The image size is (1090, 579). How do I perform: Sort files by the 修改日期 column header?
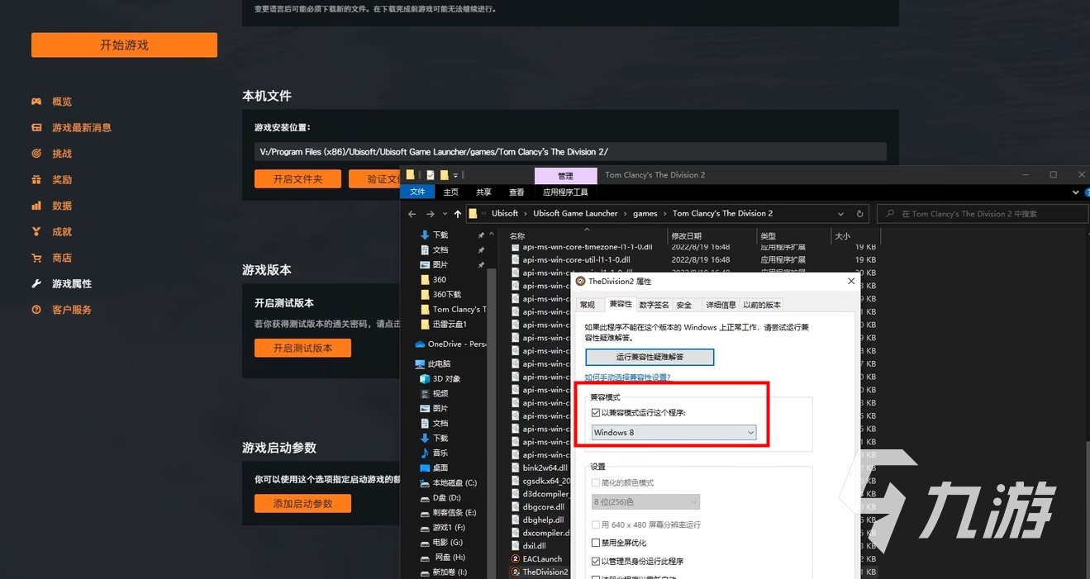[x=687, y=236]
